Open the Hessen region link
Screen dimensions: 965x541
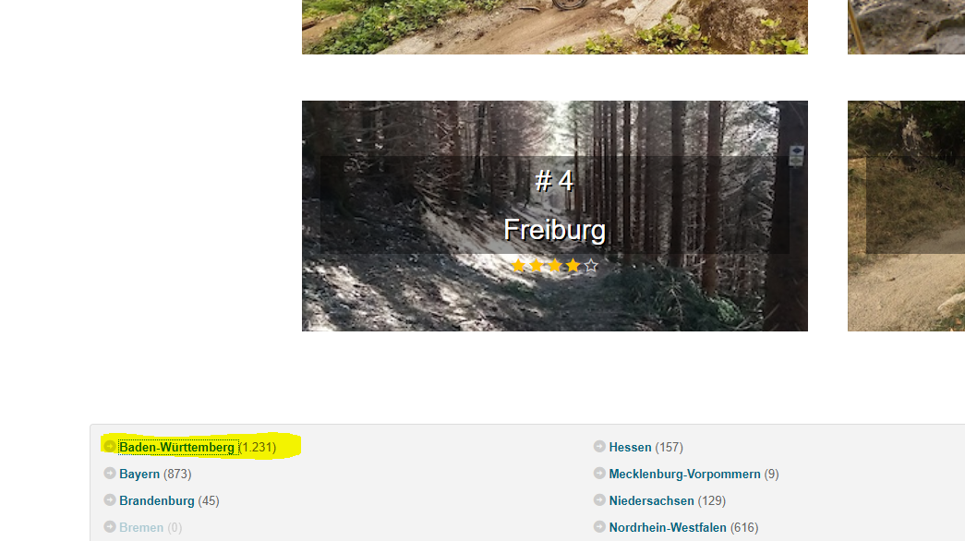[x=630, y=448]
